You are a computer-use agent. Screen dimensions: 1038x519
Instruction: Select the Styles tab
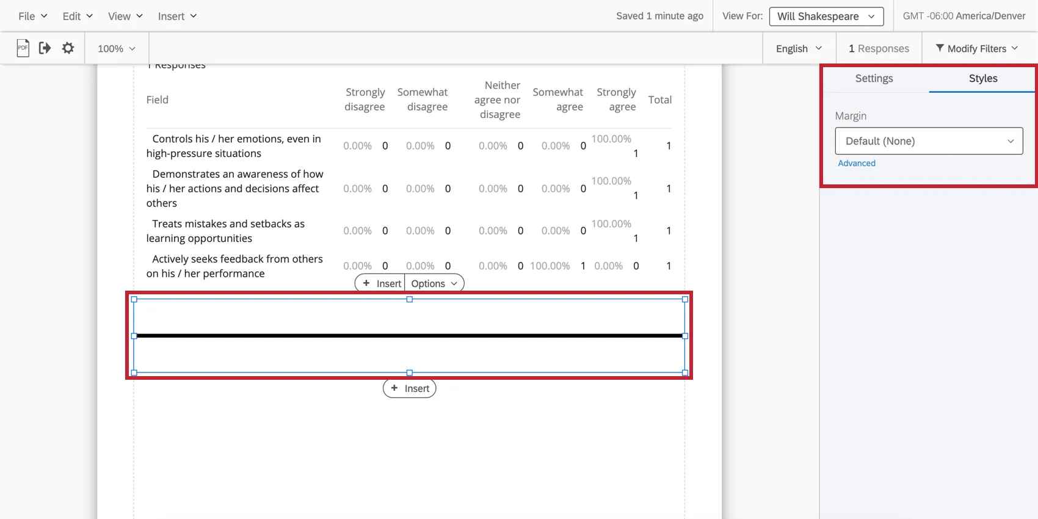982,78
